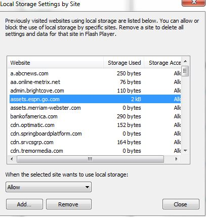Click the horizontal scrollbar right arrow

177,159
